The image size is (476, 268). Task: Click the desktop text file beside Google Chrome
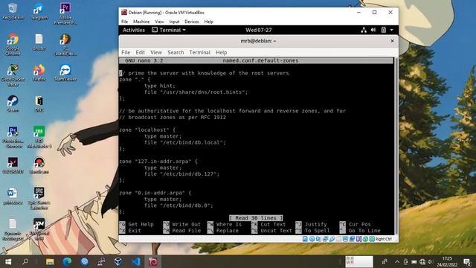coord(39,42)
